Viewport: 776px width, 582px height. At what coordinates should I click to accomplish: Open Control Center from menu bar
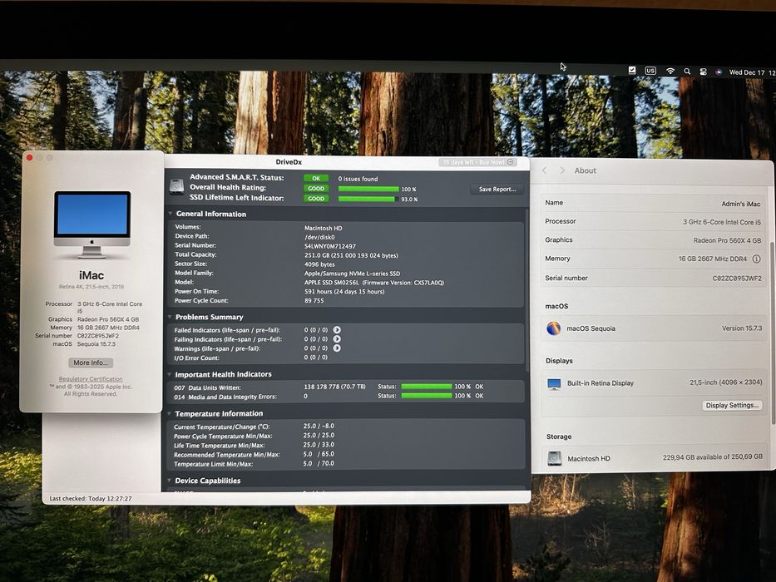pyautogui.click(x=704, y=72)
